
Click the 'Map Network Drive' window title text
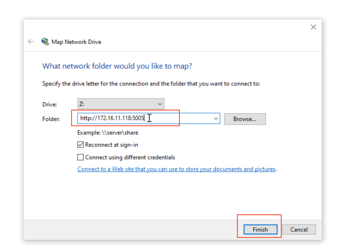(x=76, y=42)
